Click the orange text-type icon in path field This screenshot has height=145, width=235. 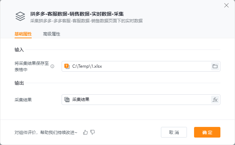(67, 66)
